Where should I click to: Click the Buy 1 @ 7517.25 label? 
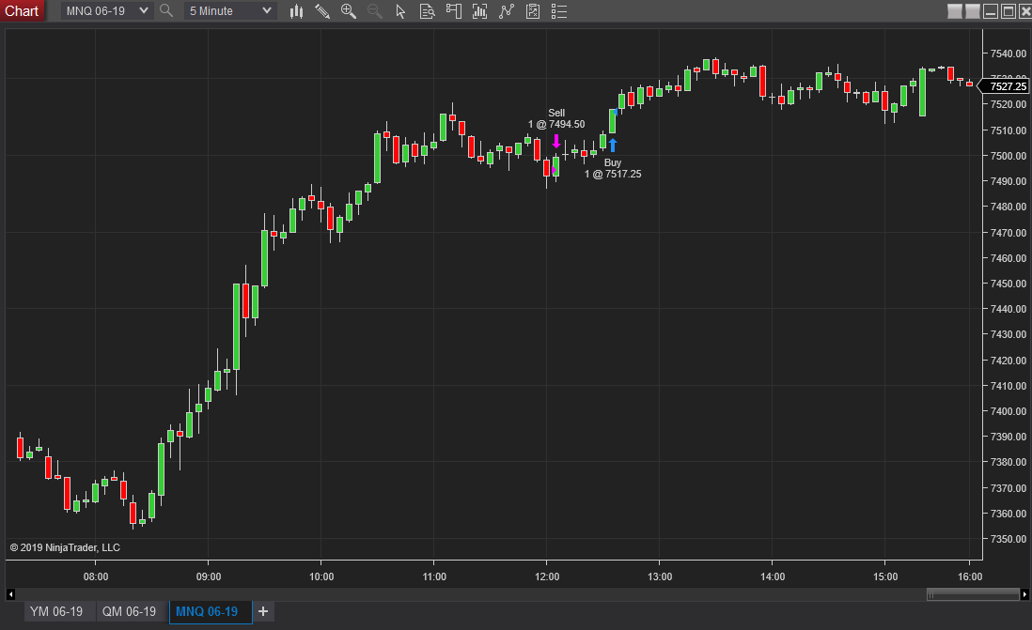613,168
